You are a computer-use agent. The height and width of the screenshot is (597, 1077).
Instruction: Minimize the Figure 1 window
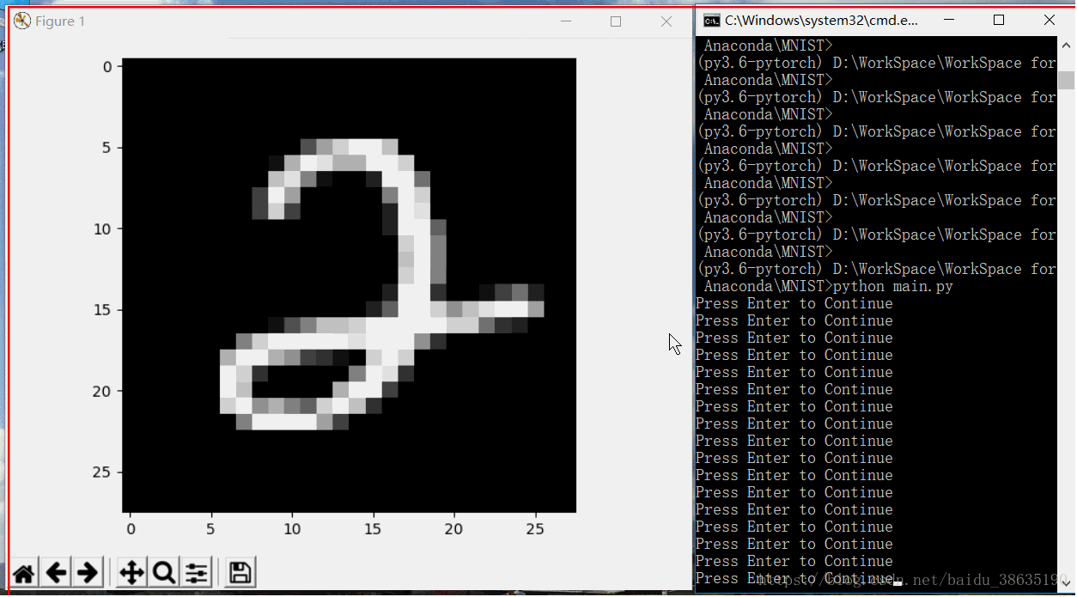[566, 21]
